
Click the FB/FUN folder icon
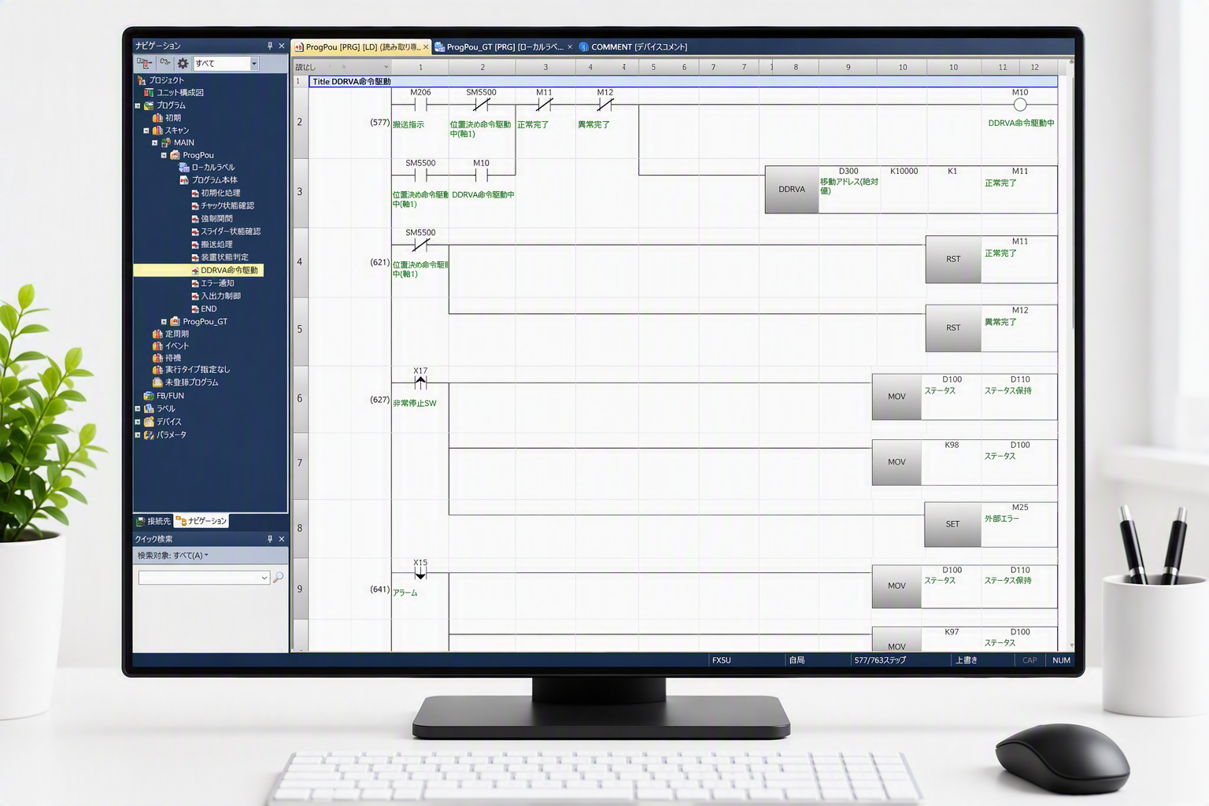(149, 396)
